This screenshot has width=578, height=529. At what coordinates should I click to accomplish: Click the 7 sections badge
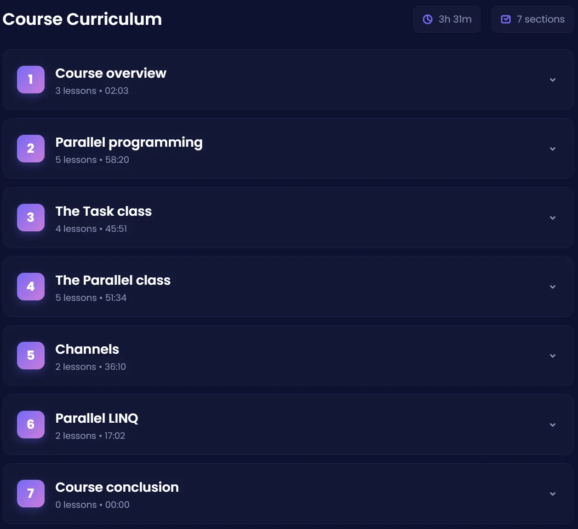click(532, 19)
